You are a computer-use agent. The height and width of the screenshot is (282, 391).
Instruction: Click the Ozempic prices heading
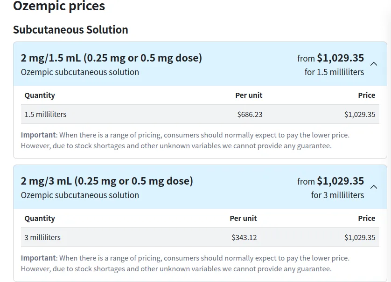59,7
